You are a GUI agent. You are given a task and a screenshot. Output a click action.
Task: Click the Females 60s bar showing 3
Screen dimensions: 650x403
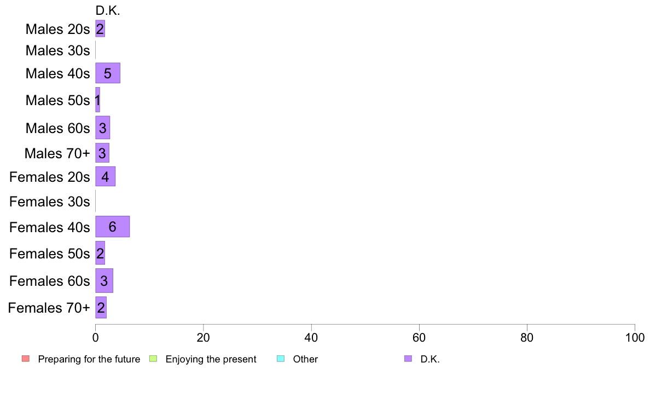tap(105, 280)
